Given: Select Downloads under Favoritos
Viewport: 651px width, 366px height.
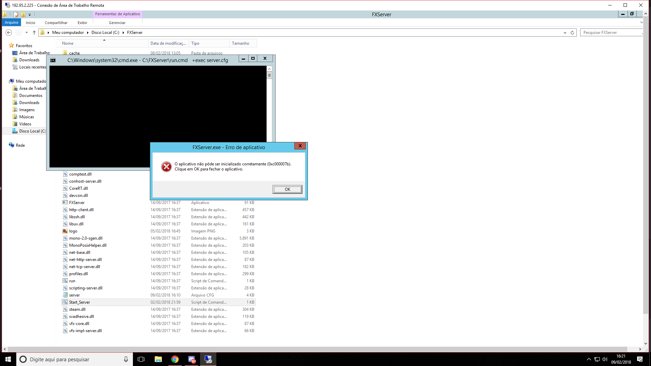Looking at the screenshot, I should click(x=29, y=60).
